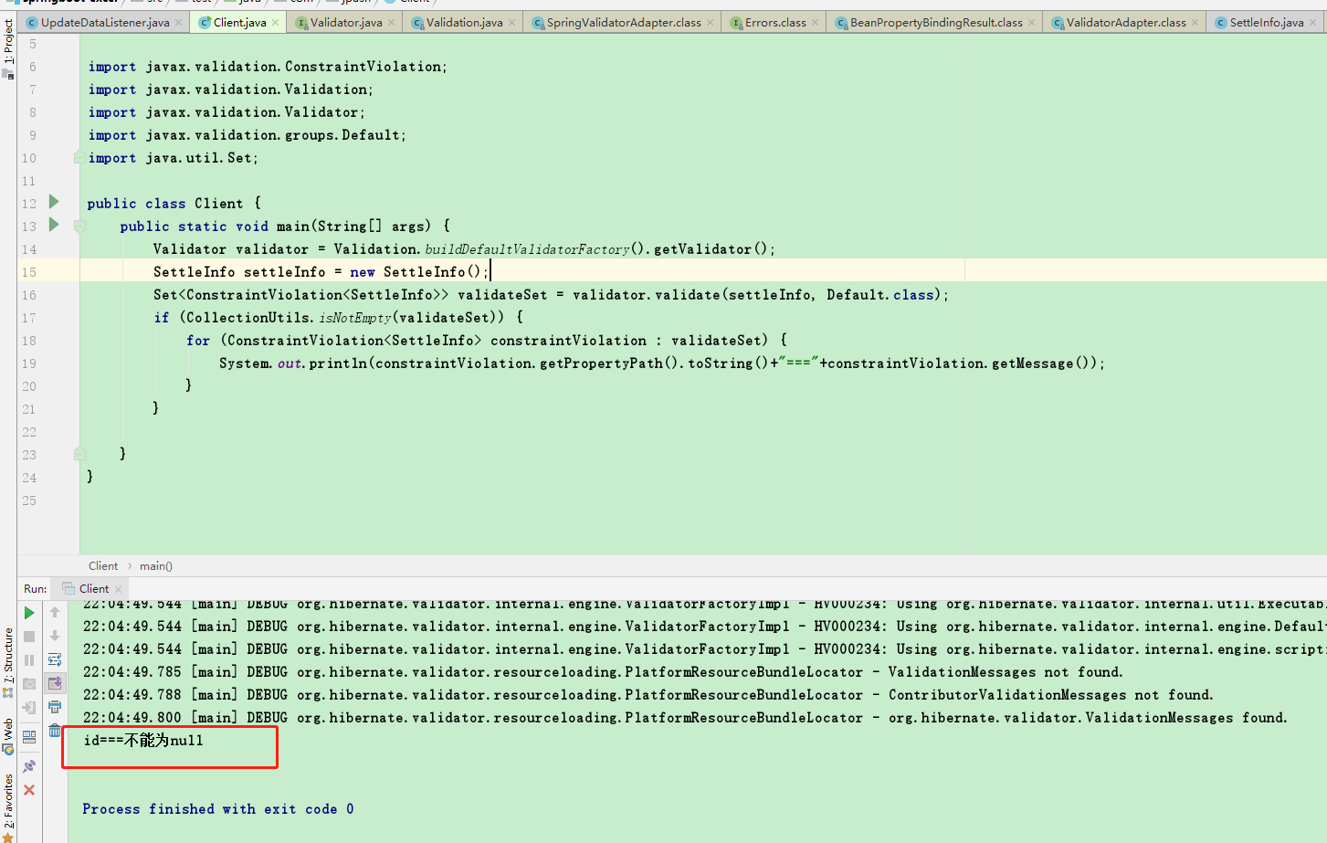Close the UpdateDataListener.java tab
Viewport: 1327px width, 843px height.
(x=180, y=20)
